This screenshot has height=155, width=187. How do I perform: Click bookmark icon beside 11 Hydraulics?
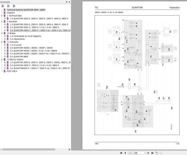point(5,42)
